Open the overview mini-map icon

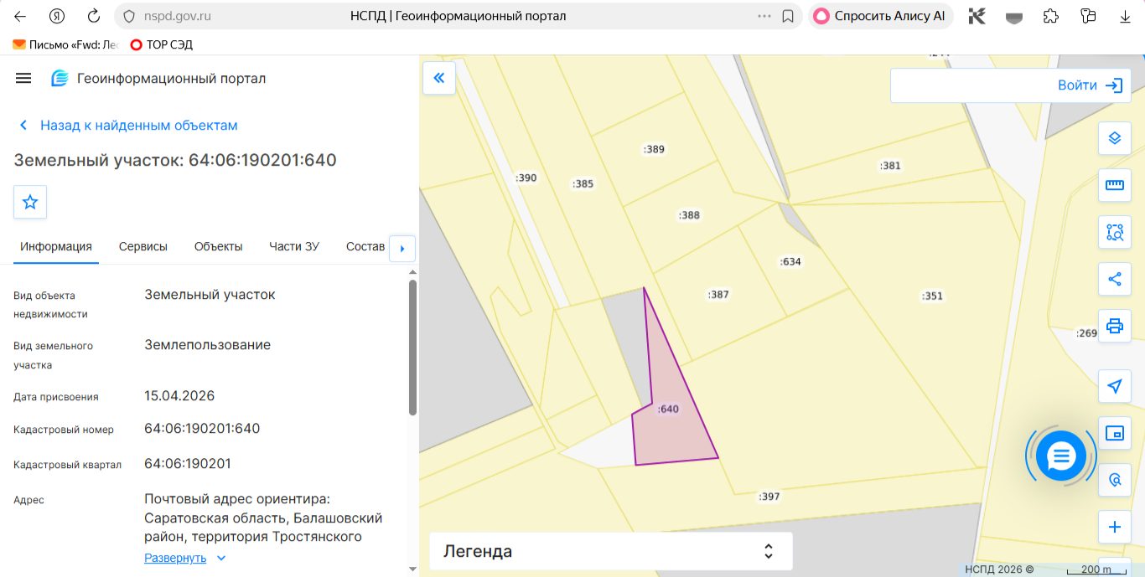(1114, 433)
